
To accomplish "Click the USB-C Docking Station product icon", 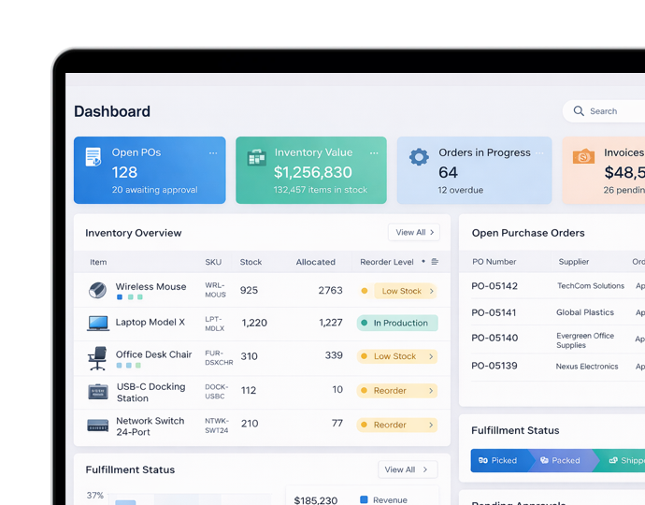I will coord(98,392).
